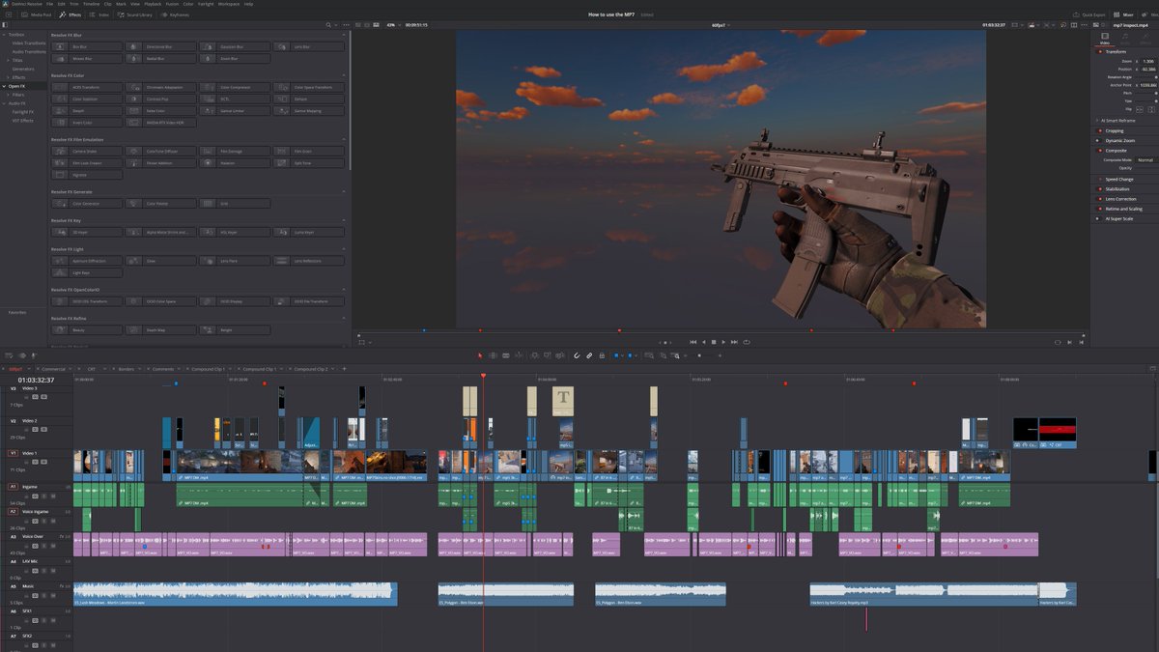This screenshot has width=1159, height=652.
Task: Jump to last frame button
Action: point(735,341)
